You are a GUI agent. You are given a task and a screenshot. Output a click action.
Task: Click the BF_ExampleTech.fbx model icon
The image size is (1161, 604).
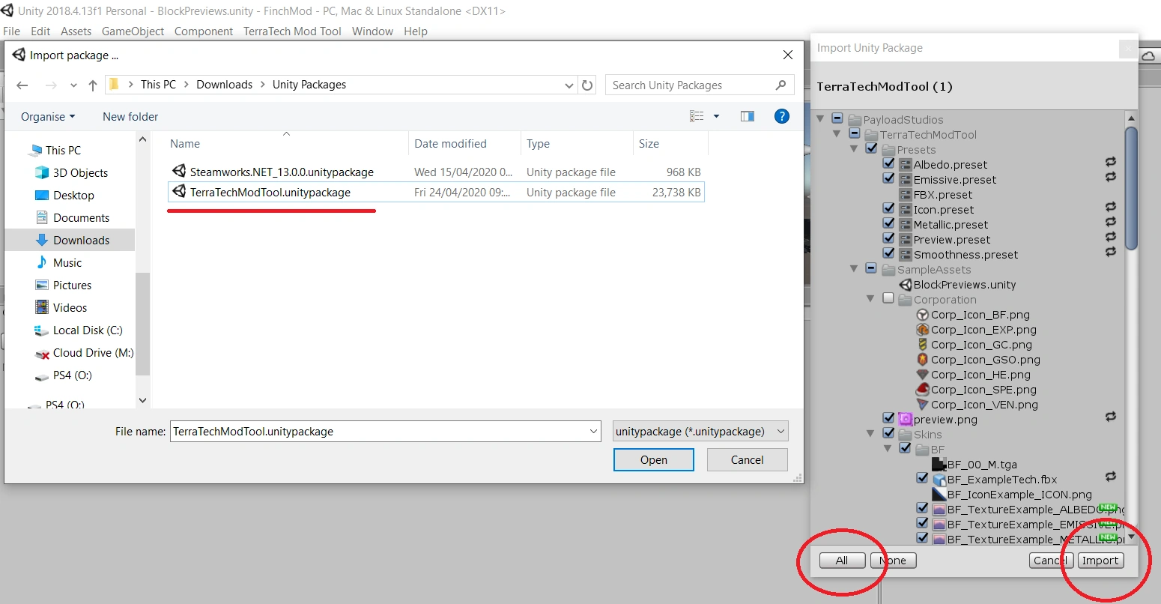(939, 480)
